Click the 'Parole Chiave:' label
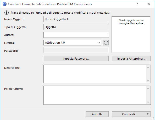The height and width of the screenshot is (120, 155). pos(14,89)
